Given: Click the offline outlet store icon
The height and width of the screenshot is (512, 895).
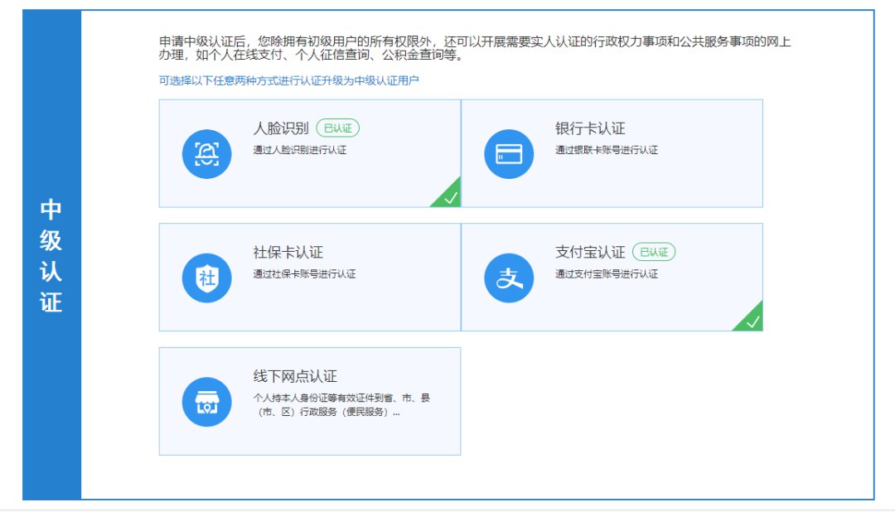Looking at the screenshot, I should 207,402.
